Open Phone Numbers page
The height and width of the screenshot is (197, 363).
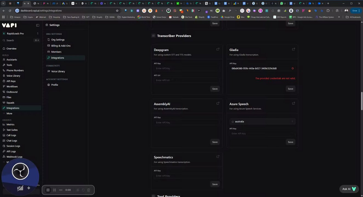click(x=15, y=70)
